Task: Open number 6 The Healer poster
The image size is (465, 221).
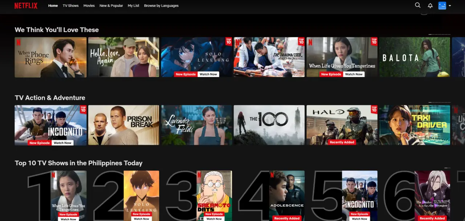Action: 432,196
